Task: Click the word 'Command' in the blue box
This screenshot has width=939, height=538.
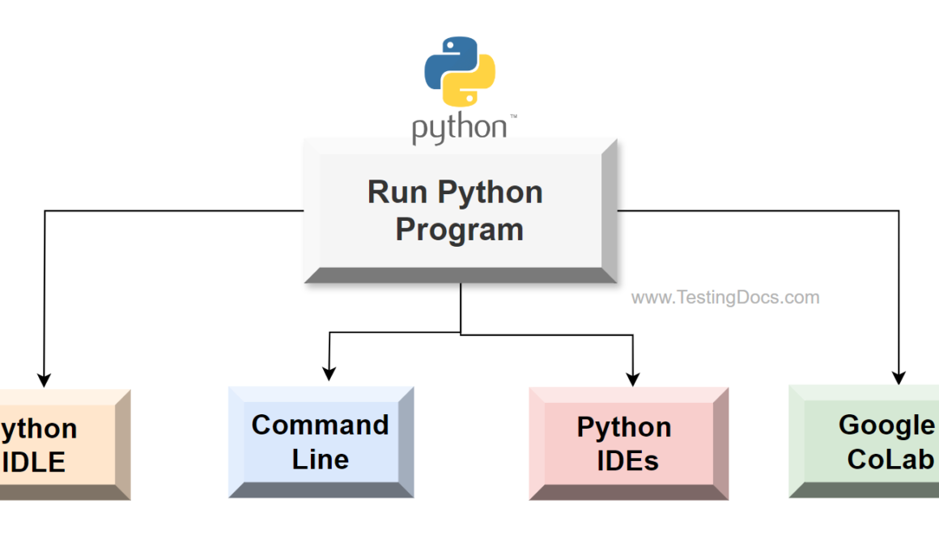Action: 321,425
